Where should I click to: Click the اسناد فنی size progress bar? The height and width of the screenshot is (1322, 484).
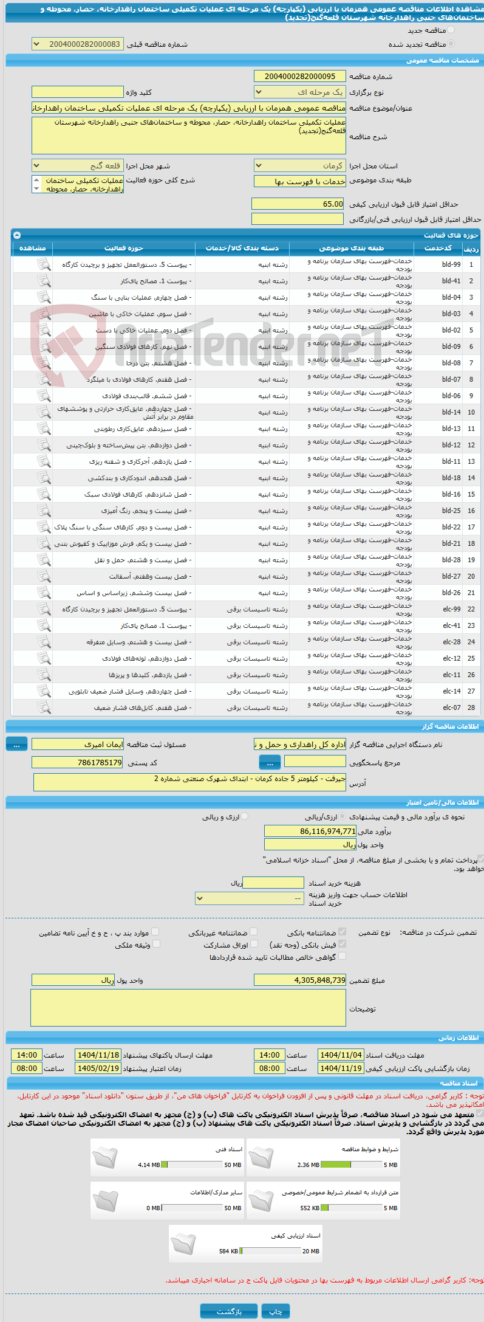tap(192, 1165)
